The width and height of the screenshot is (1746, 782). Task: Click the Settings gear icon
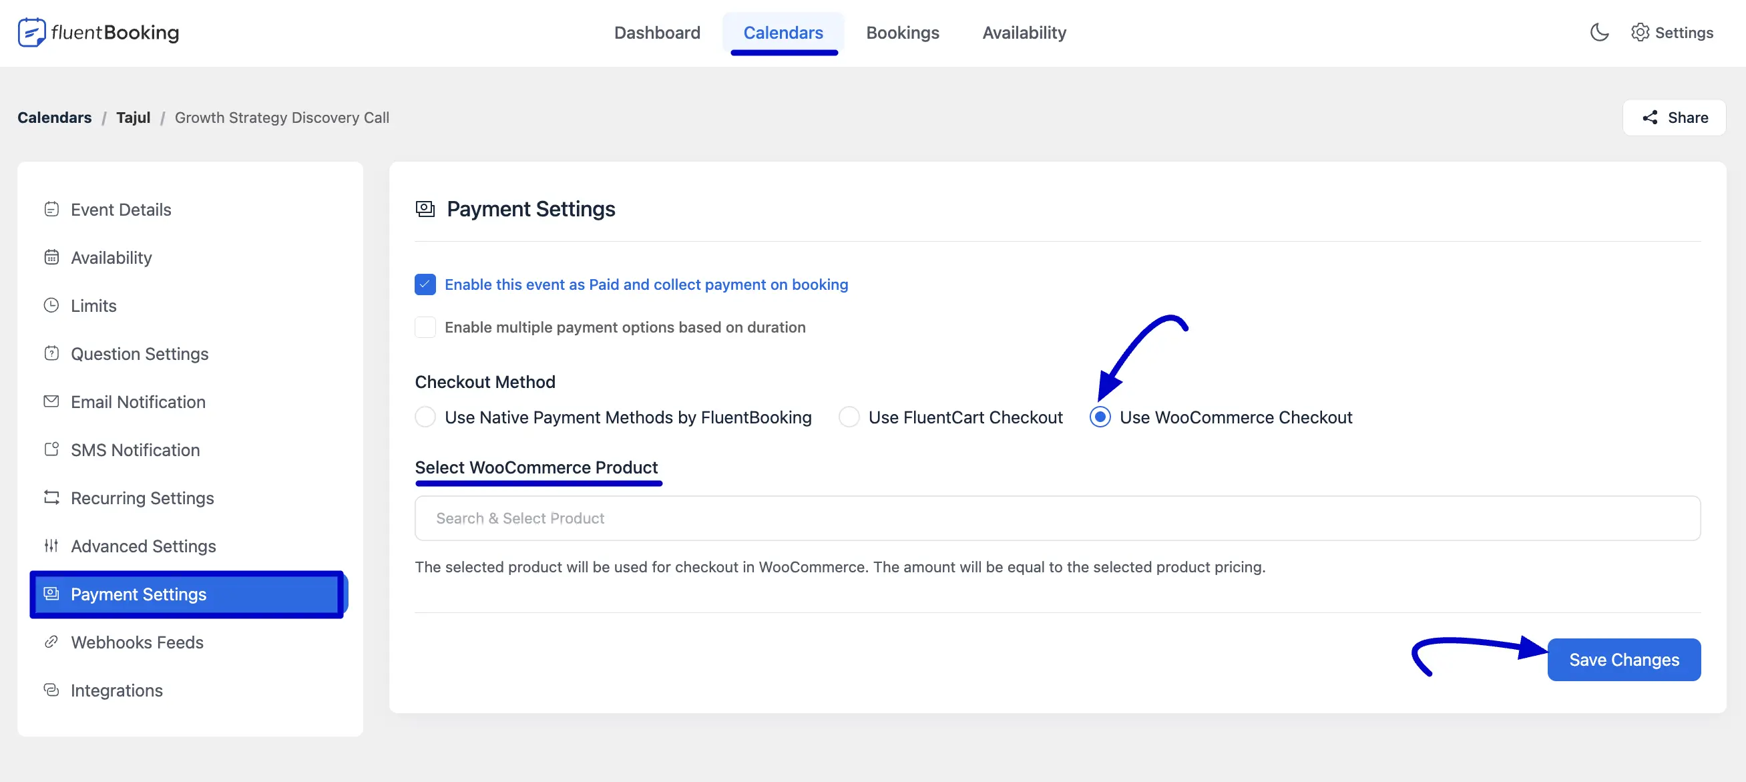tap(1640, 33)
